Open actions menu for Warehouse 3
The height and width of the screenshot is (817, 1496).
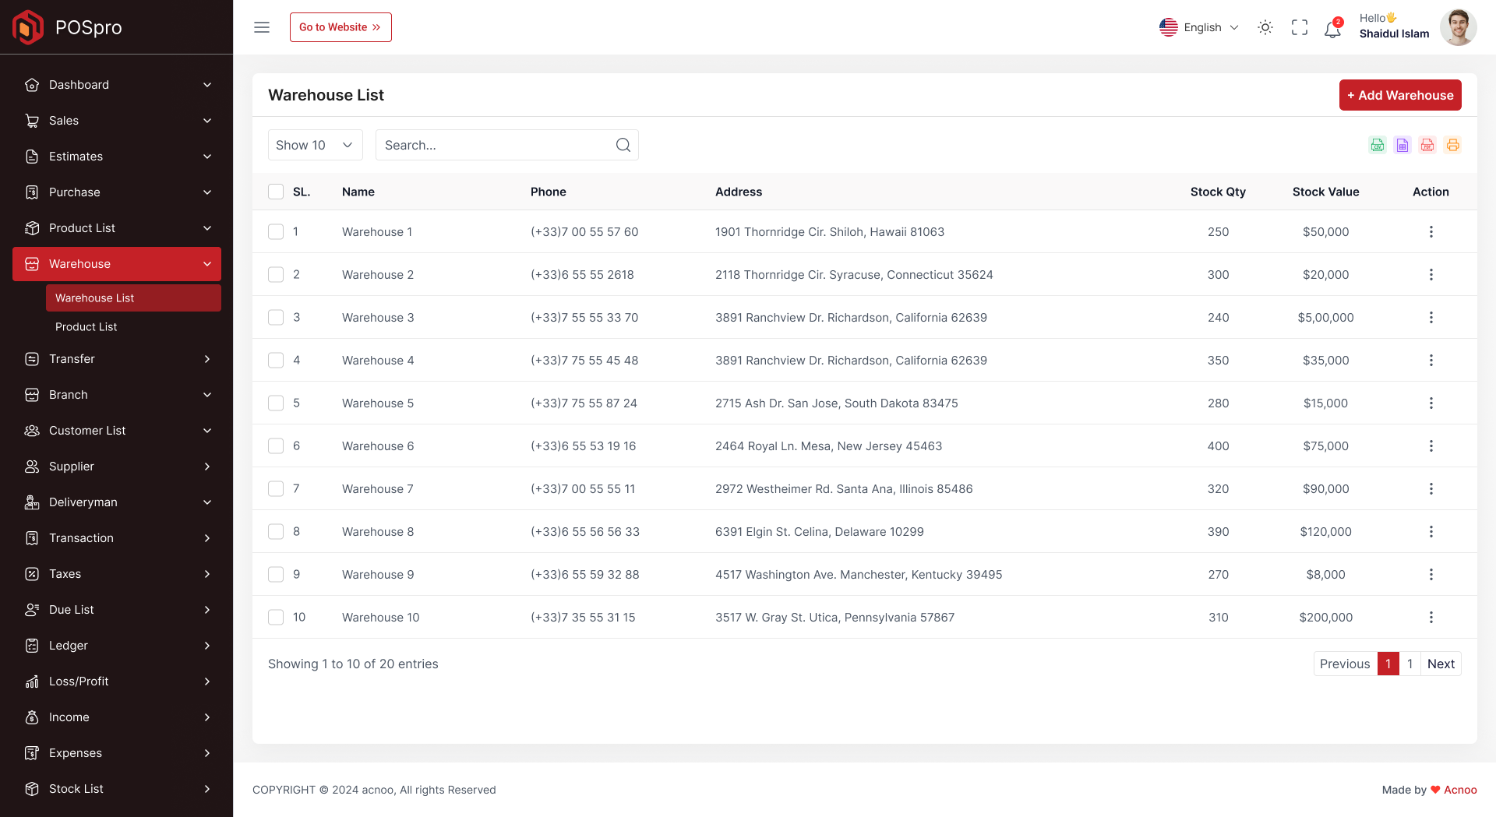pos(1431,318)
